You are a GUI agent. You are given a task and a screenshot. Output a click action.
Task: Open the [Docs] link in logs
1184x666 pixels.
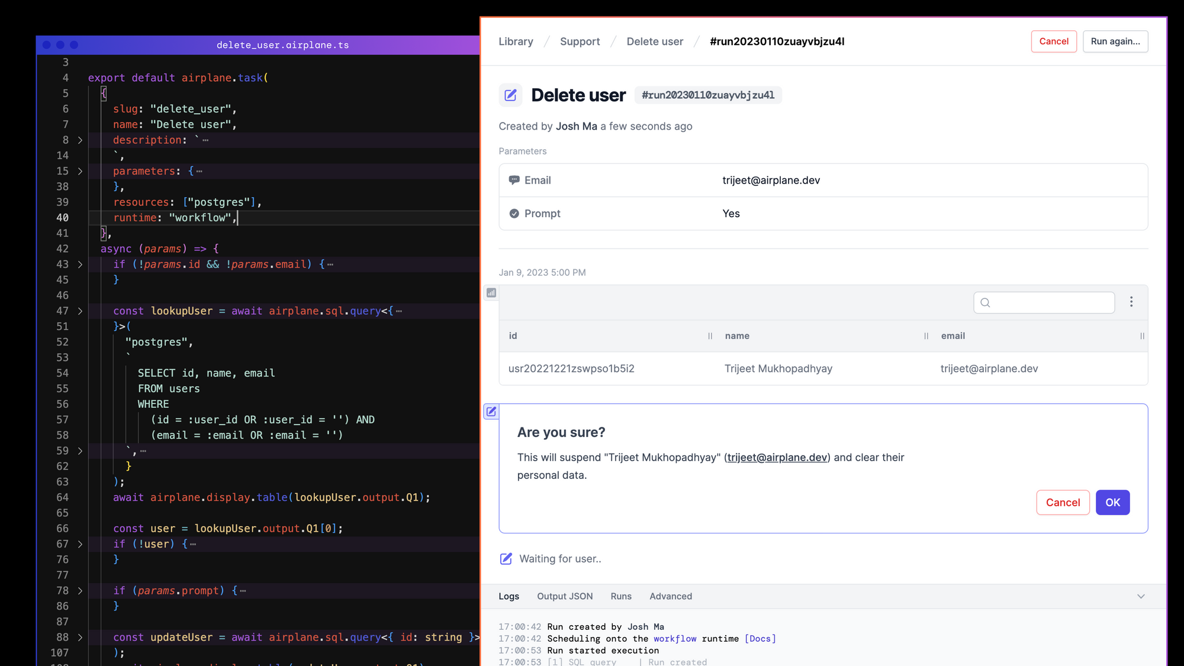(x=760, y=639)
